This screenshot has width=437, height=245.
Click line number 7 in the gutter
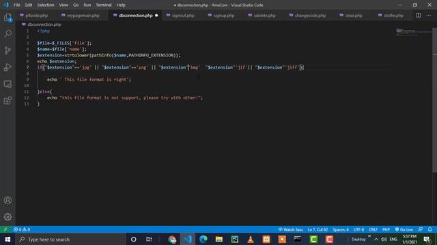click(27, 67)
